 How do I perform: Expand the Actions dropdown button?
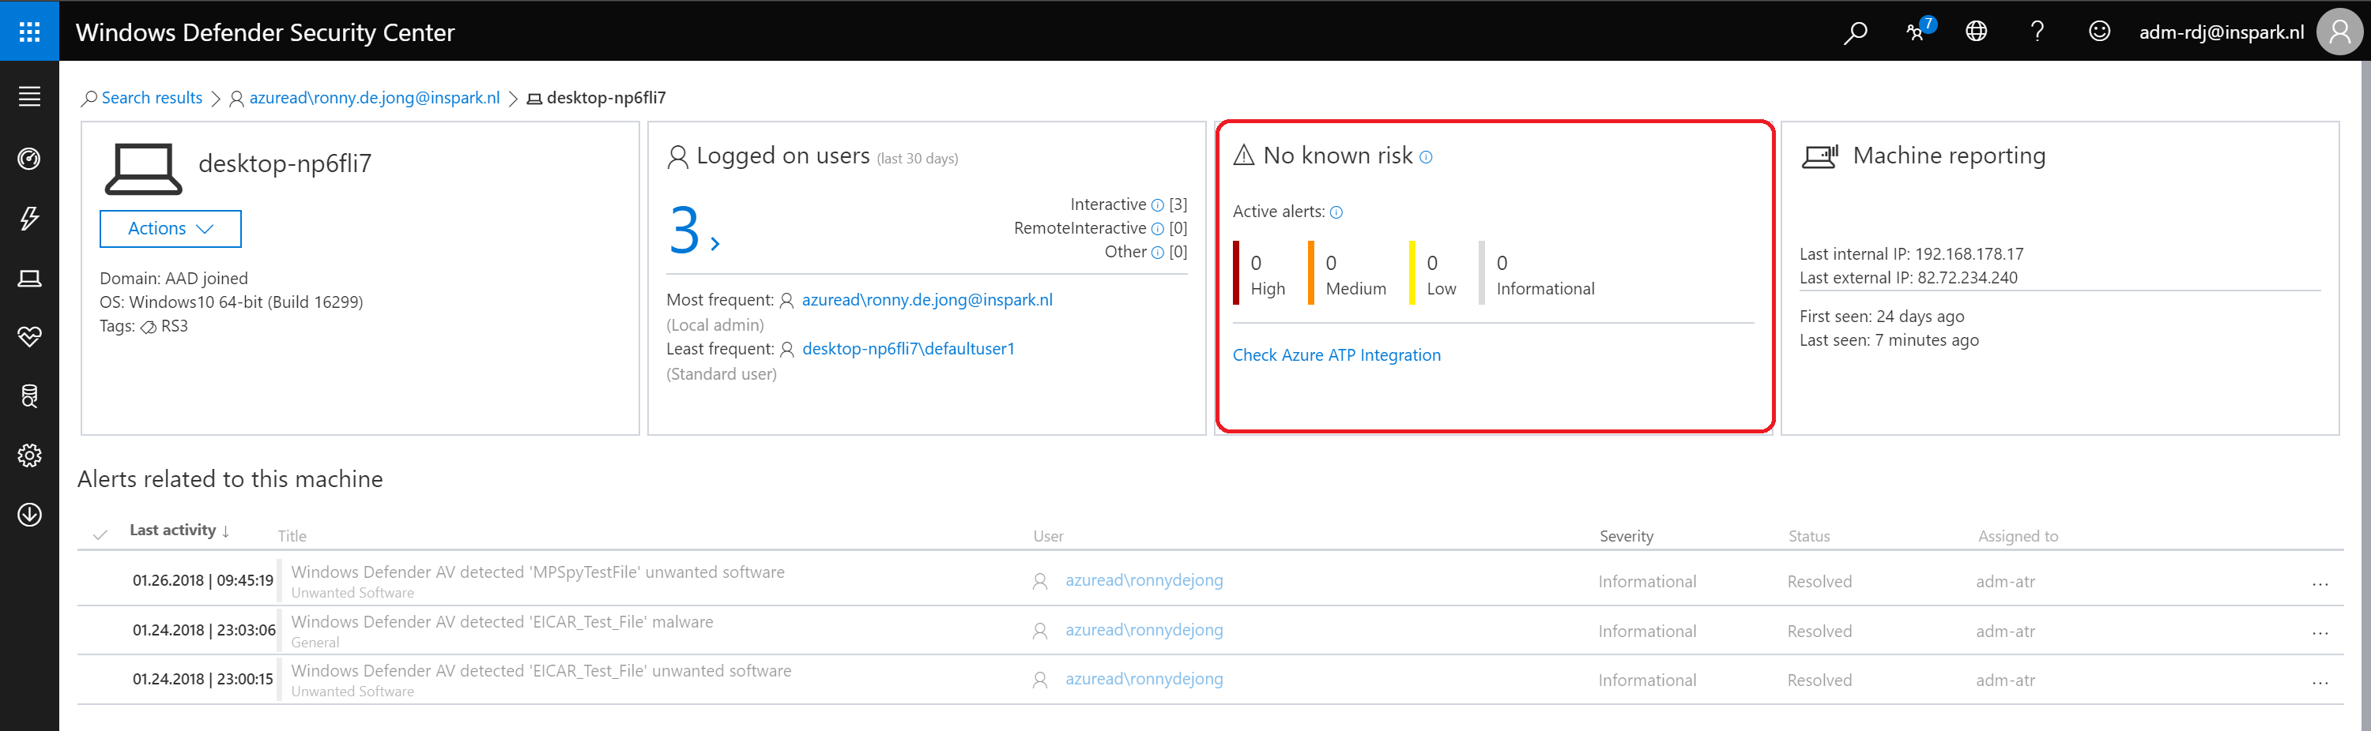pos(170,229)
